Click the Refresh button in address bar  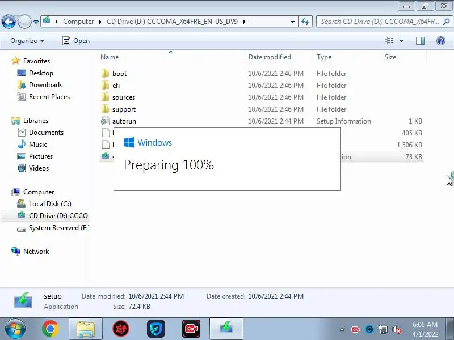pos(305,22)
